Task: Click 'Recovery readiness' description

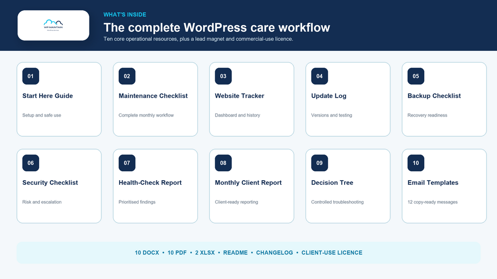Action: point(427,115)
